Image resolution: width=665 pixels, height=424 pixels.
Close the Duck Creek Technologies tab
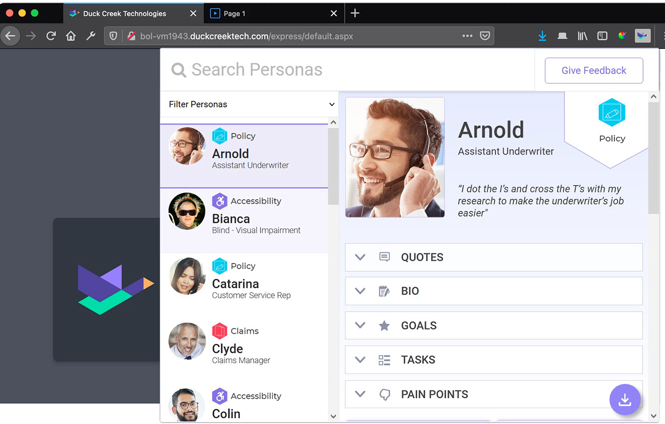tap(193, 13)
